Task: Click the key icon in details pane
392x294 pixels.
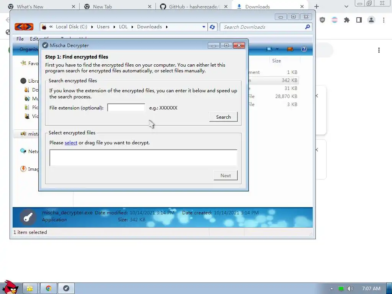Action: (28, 217)
